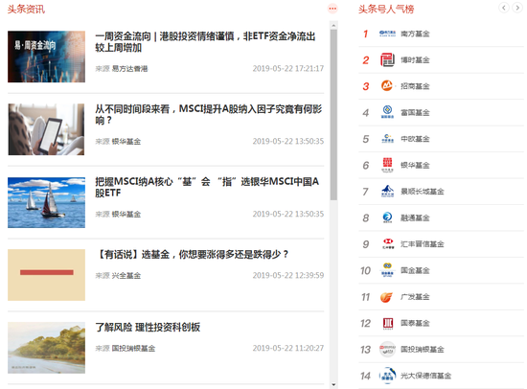Click timestamp 2019-05-22 17:21:17
This screenshot has height=389, width=527.
click(288, 68)
